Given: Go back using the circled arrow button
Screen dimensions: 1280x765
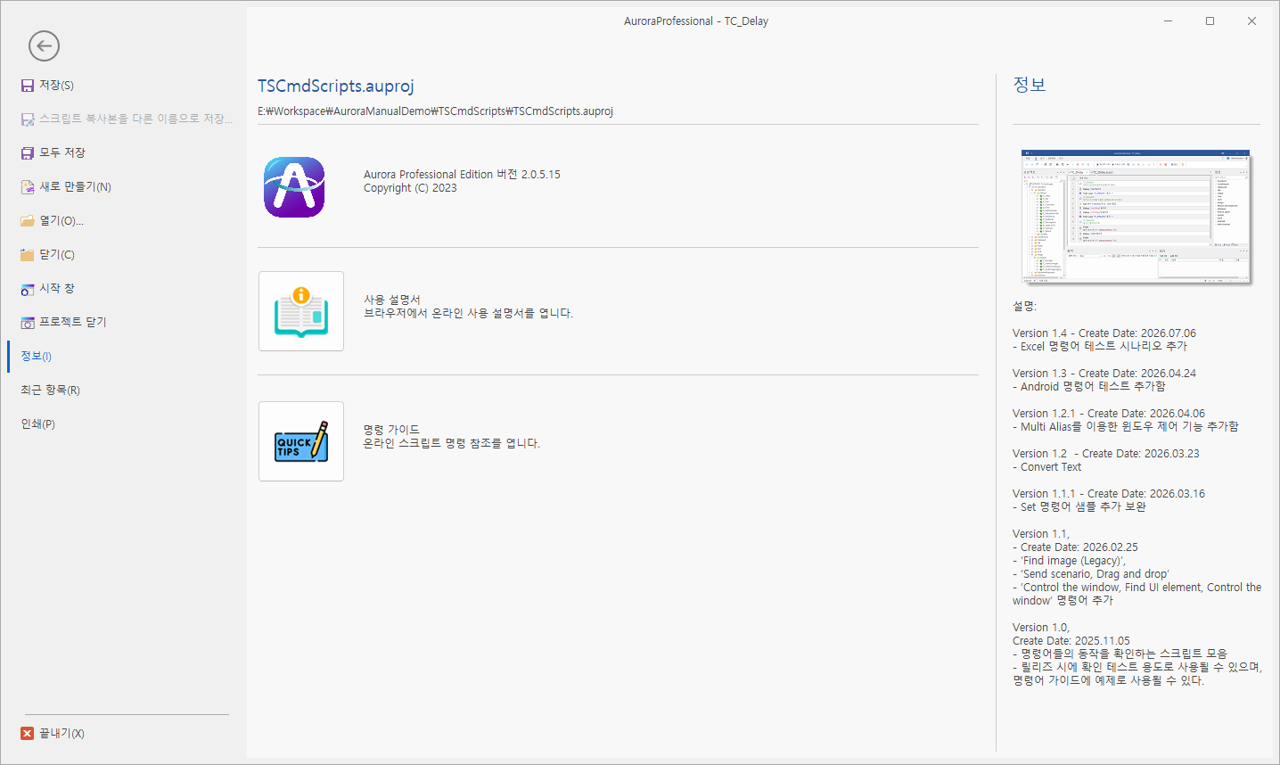Looking at the screenshot, I should coord(44,45).
